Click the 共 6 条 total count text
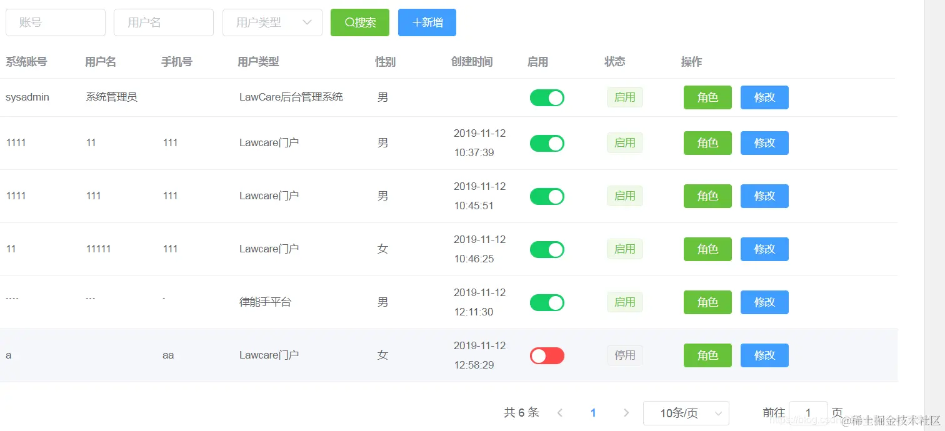 click(x=521, y=413)
